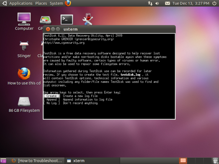219x164 pixels.
Task: Select the No Log option
Action: pyautogui.click(x=52, y=103)
